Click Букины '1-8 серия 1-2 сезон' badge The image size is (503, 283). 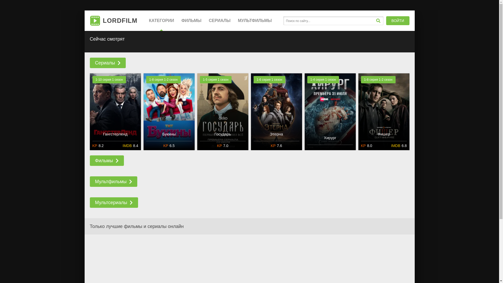(163, 80)
